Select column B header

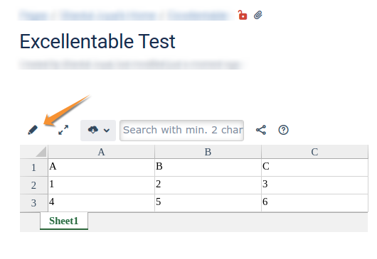208,152
